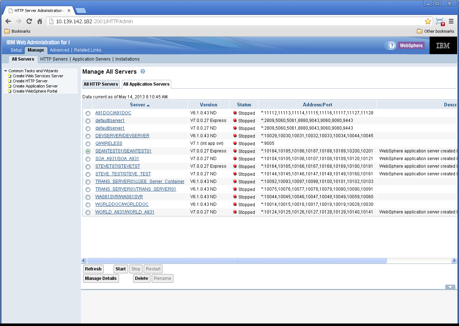459x326 pixels.
Task: Sort by the Address:Port column header
Action: [317, 105]
